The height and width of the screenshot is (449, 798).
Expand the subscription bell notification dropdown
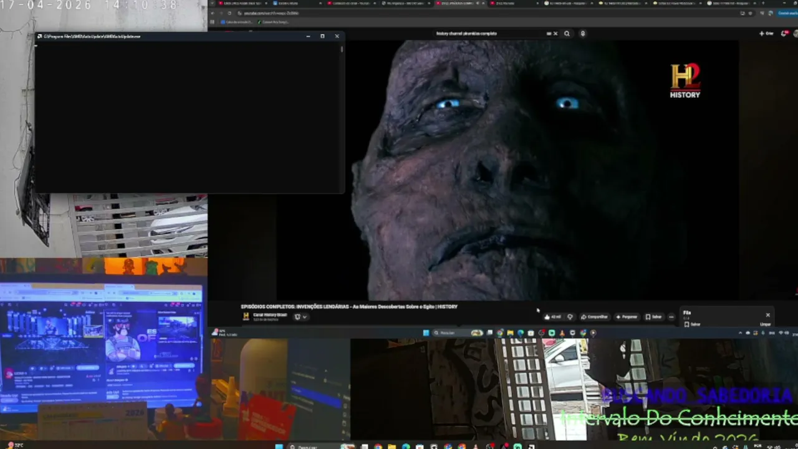click(x=300, y=317)
